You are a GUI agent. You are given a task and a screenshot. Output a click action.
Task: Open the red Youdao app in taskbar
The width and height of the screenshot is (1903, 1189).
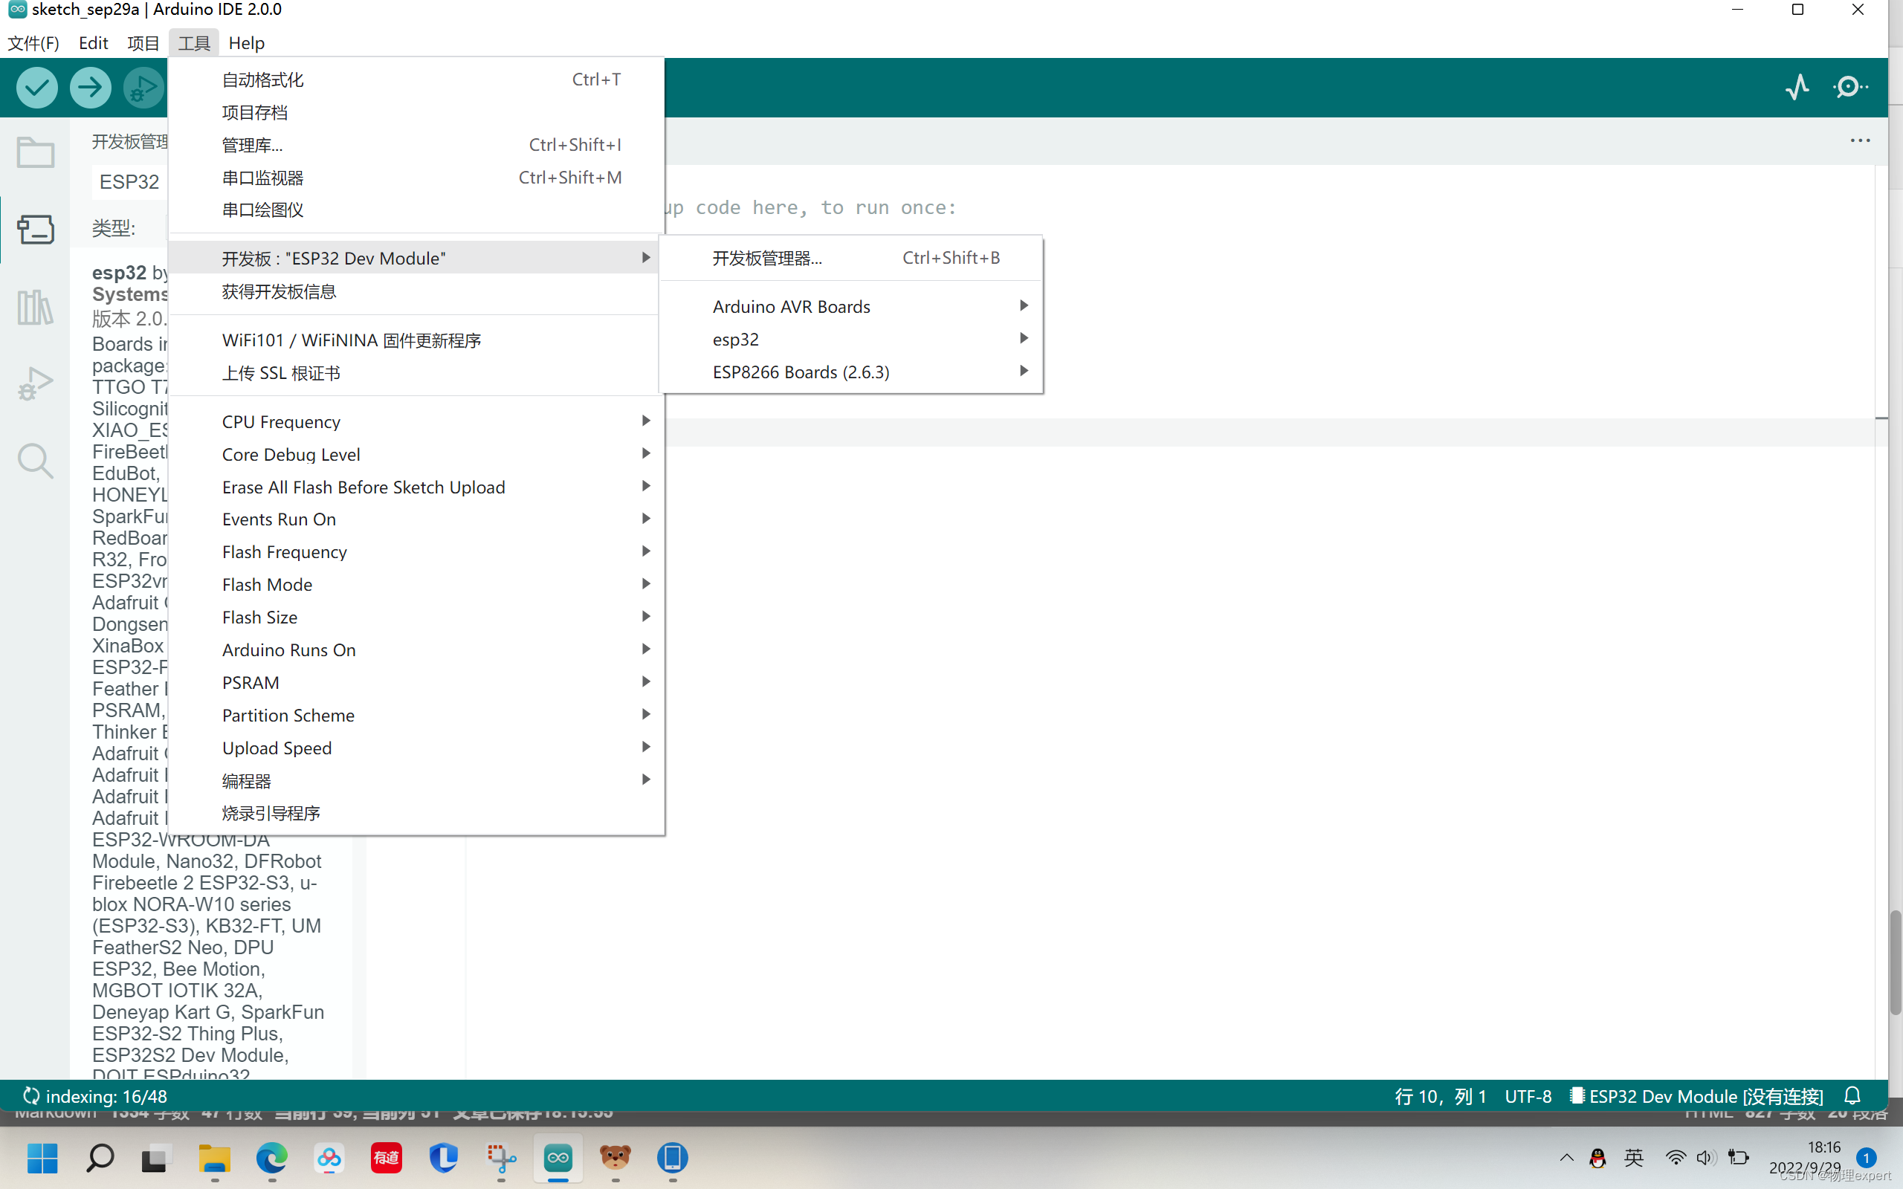click(x=386, y=1158)
